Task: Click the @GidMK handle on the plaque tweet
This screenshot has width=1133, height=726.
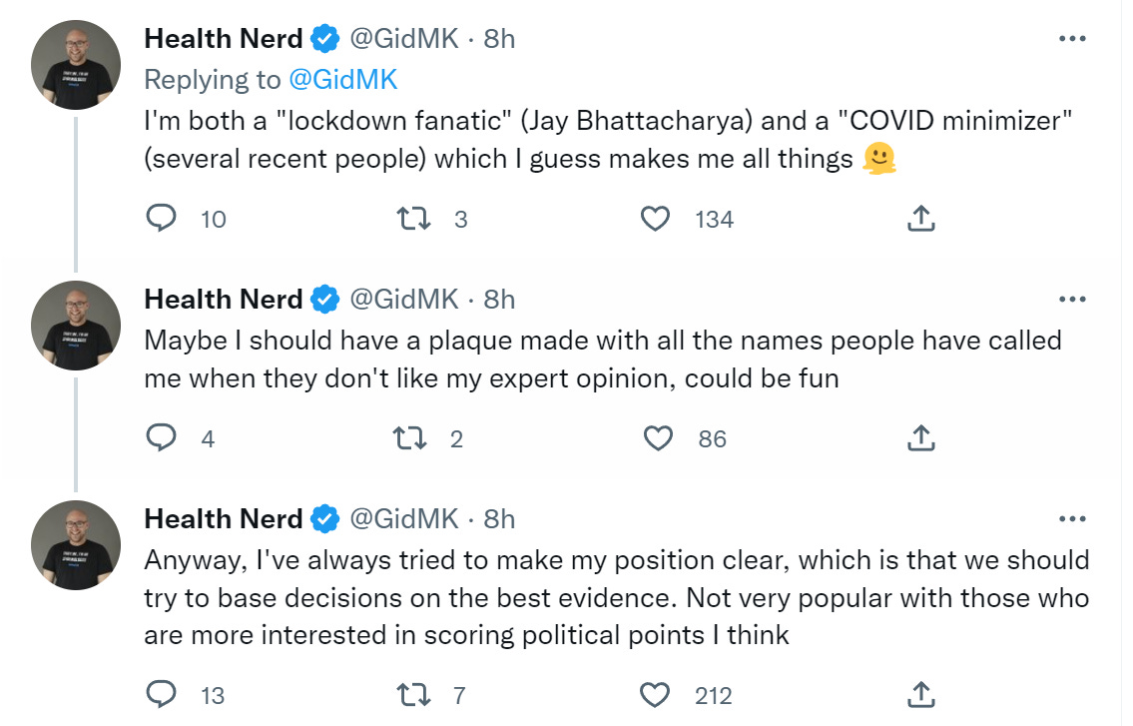Action: tap(402, 299)
